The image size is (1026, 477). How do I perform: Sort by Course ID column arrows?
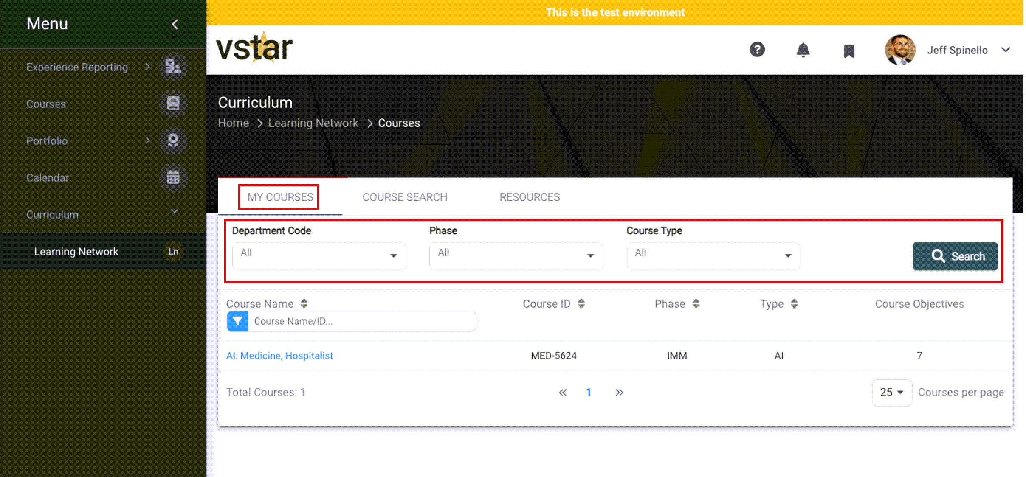tap(581, 303)
